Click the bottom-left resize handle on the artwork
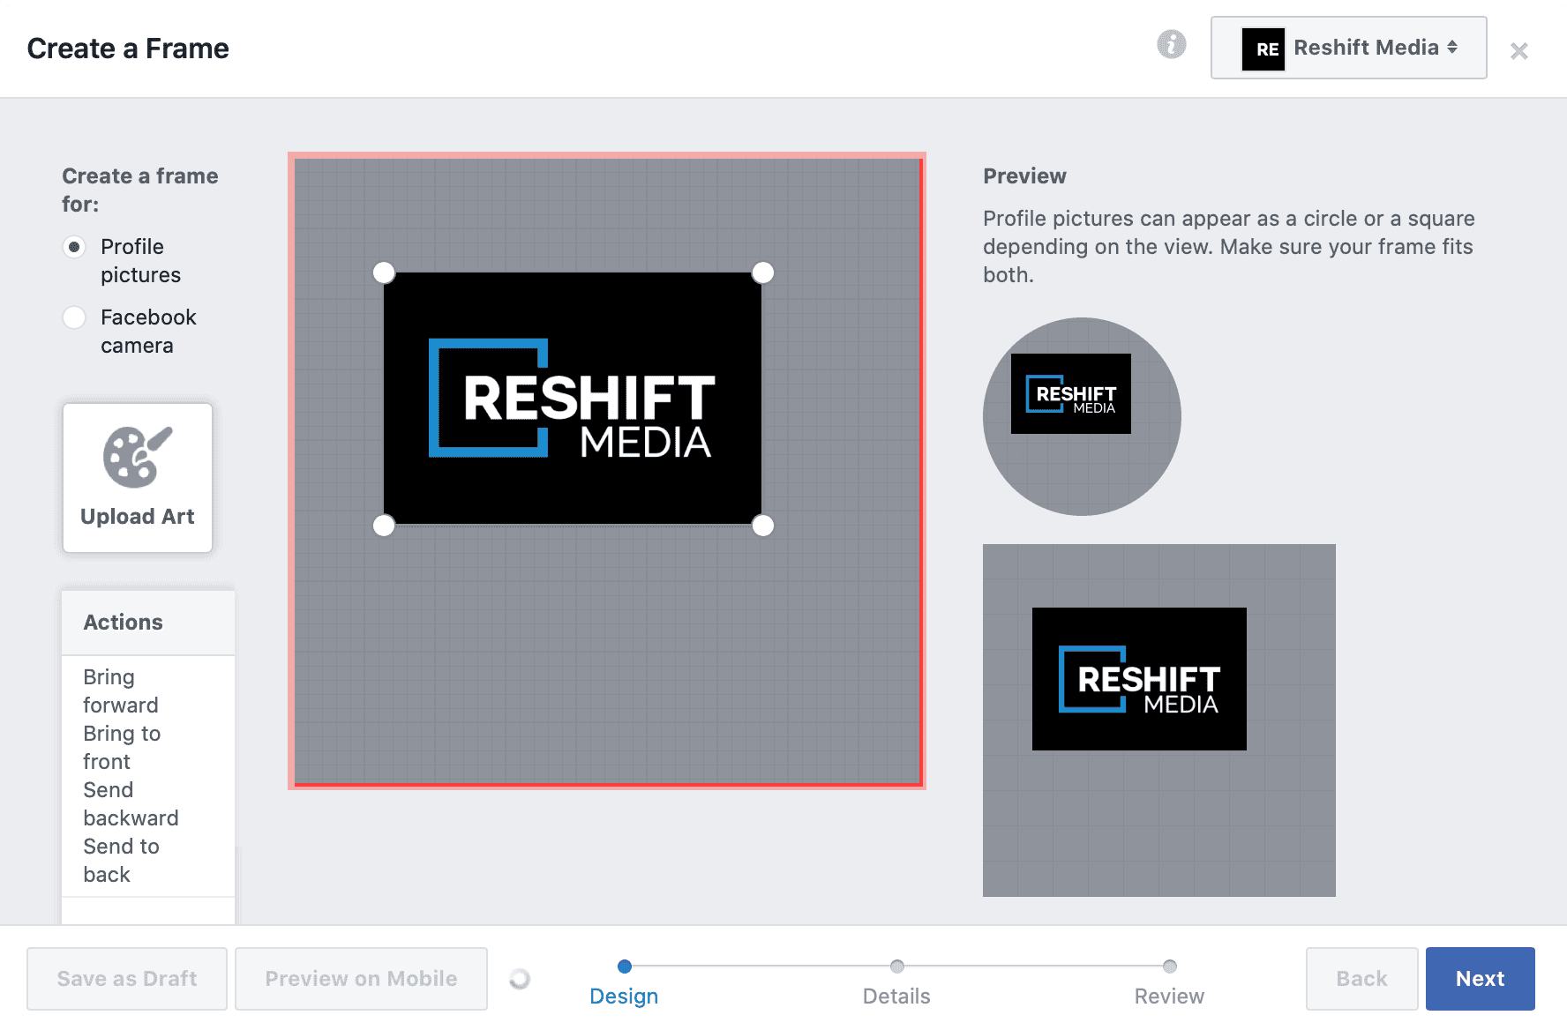 384,526
